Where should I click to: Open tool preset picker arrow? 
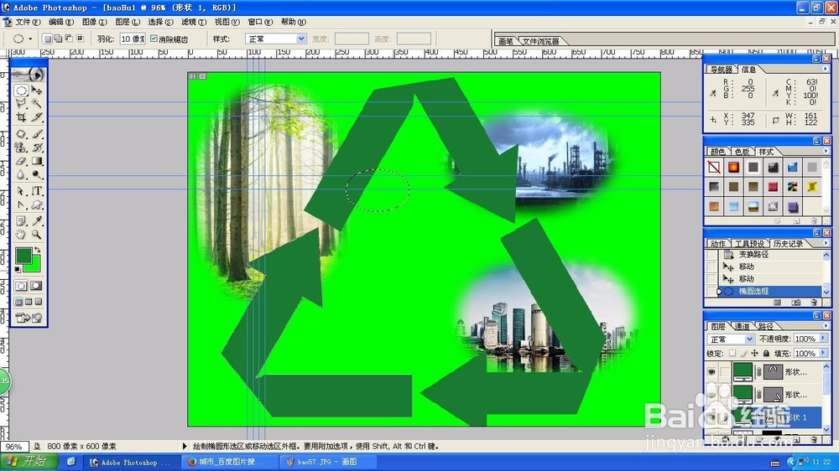point(30,39)
